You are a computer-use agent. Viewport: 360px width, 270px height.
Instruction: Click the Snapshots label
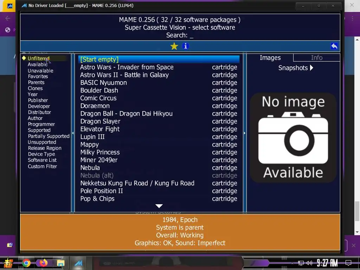(x=293, y=68)
